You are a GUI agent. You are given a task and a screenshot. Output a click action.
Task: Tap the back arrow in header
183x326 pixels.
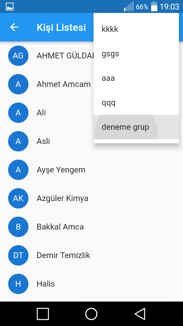(14, 27)
